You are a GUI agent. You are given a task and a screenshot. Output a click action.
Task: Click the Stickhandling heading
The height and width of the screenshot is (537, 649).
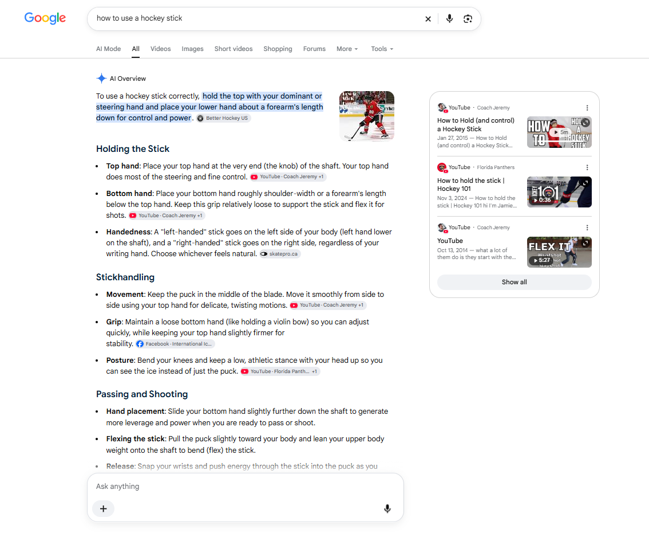pos(125,277)
